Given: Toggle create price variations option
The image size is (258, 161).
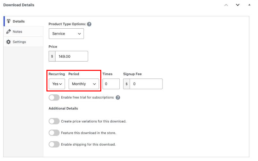Looking at the screenshot, I should [x=54, y=121].
